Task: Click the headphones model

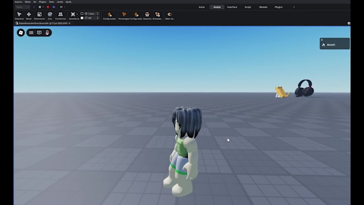Action: pyautogui.click(x=305, y=88)
